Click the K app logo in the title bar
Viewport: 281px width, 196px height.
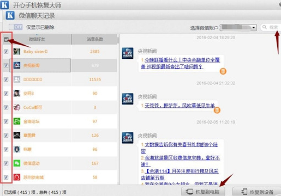point(4,5)
